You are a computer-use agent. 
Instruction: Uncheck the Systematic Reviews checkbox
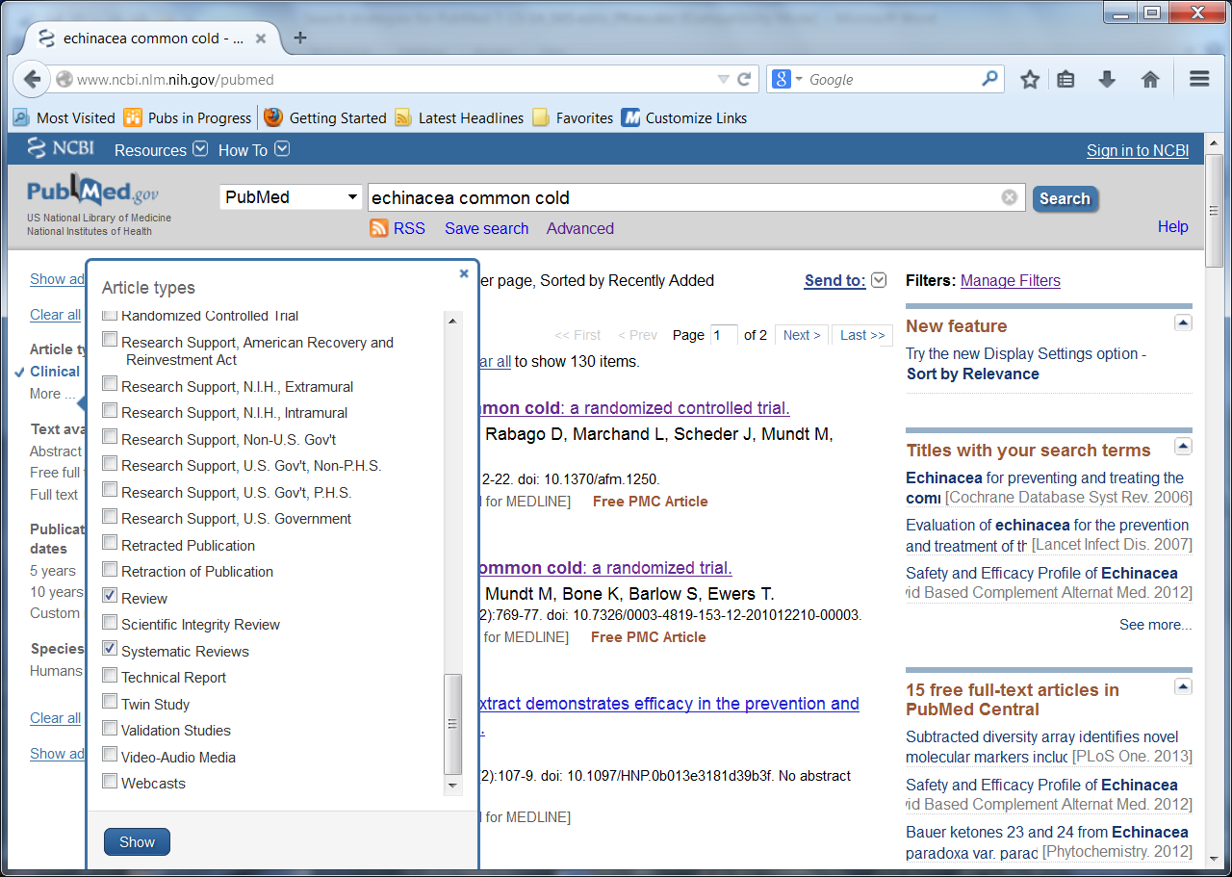[x=111, y=650]
